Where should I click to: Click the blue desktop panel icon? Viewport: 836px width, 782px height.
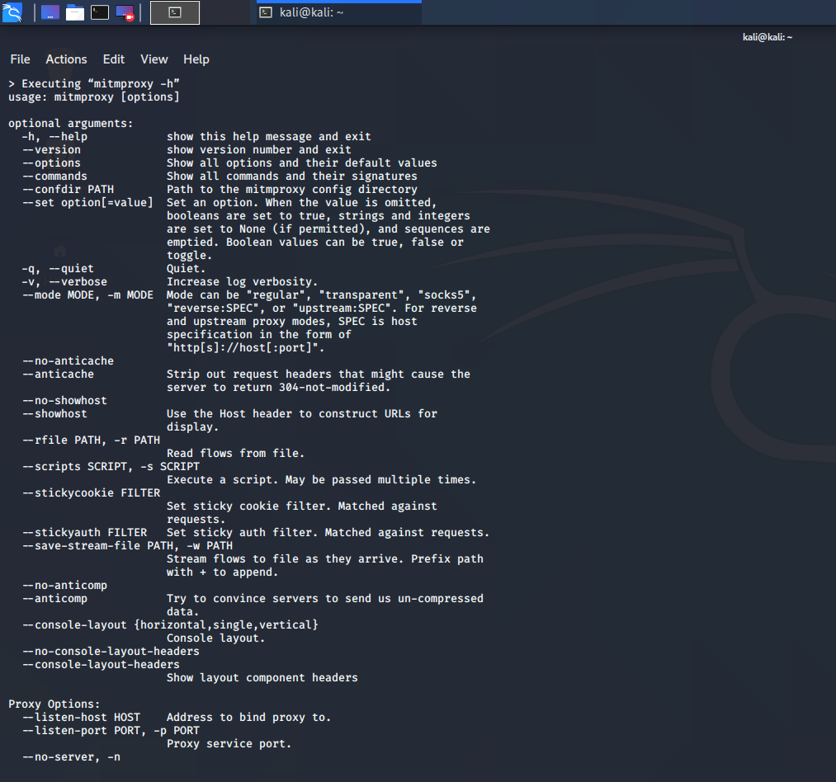[x=50, y=12]
